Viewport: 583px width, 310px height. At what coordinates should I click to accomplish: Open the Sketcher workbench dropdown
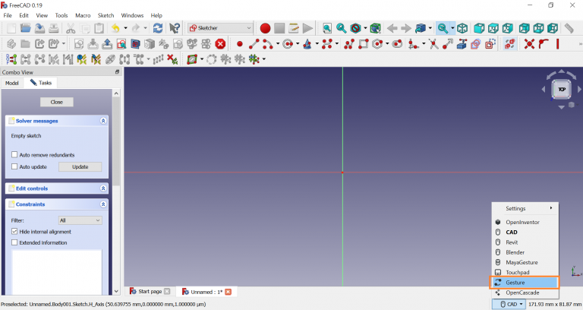(x=220, y=28)
